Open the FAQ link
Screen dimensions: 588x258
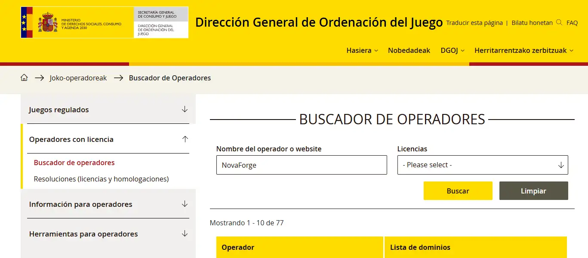click(572, 23)
